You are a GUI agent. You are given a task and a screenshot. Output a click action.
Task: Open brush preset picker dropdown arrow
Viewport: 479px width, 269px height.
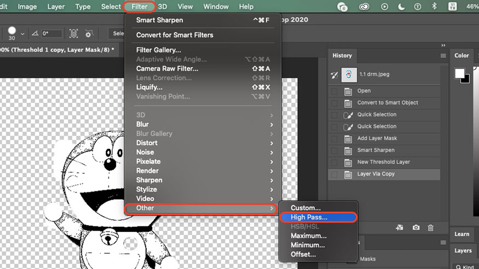pos(22,33)
